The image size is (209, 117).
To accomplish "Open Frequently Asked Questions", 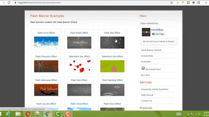I will click(154, 89).
